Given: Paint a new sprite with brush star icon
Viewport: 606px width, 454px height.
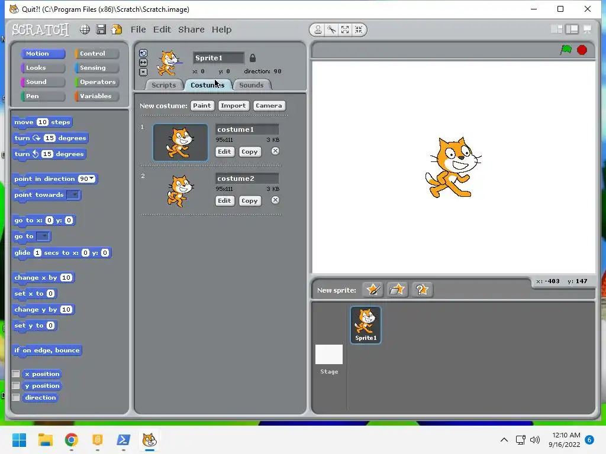Looking at the screenshot, I should point(373,290).
